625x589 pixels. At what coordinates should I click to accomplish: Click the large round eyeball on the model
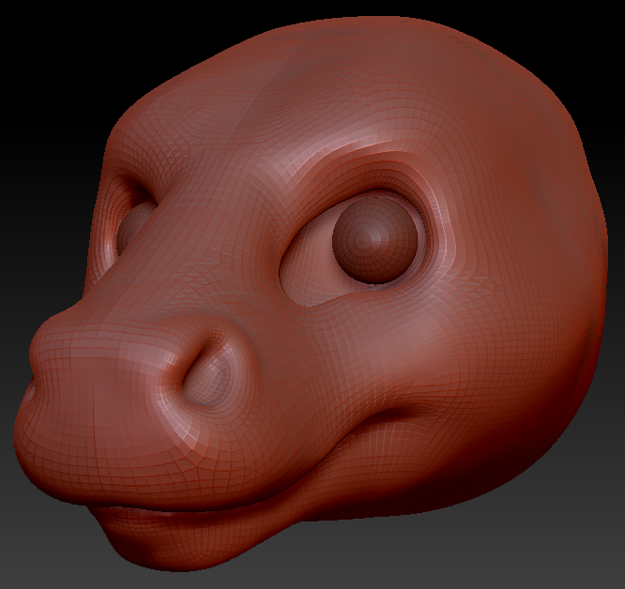(x=375, y=240)
